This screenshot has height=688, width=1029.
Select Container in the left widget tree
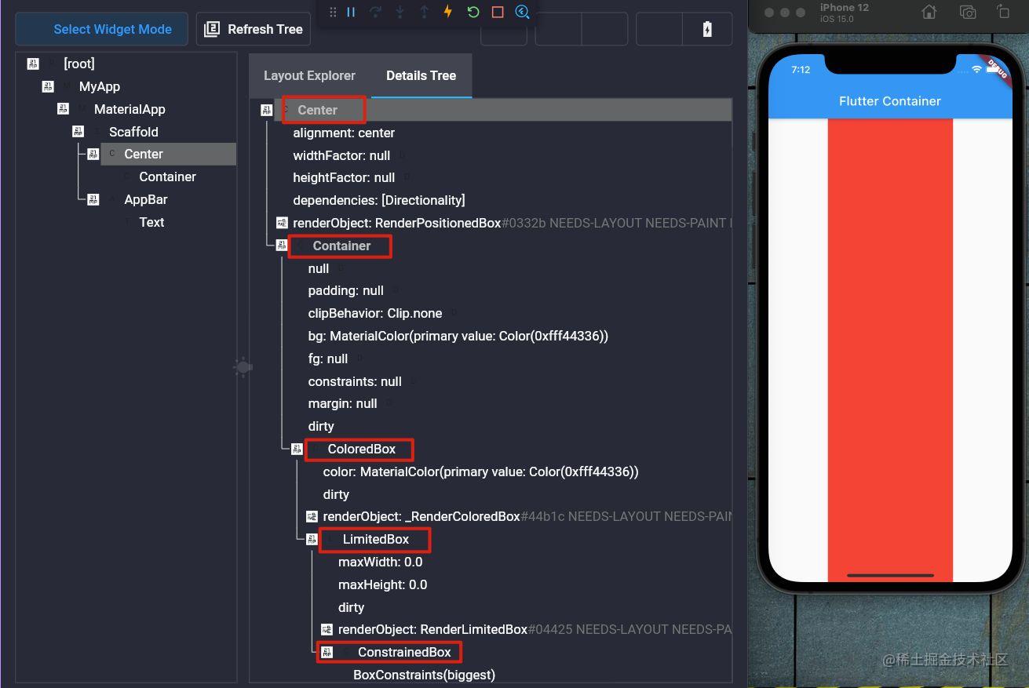[167, 177]
